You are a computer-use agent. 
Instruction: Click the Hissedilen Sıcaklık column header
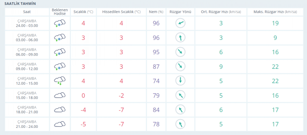point(121,12)
